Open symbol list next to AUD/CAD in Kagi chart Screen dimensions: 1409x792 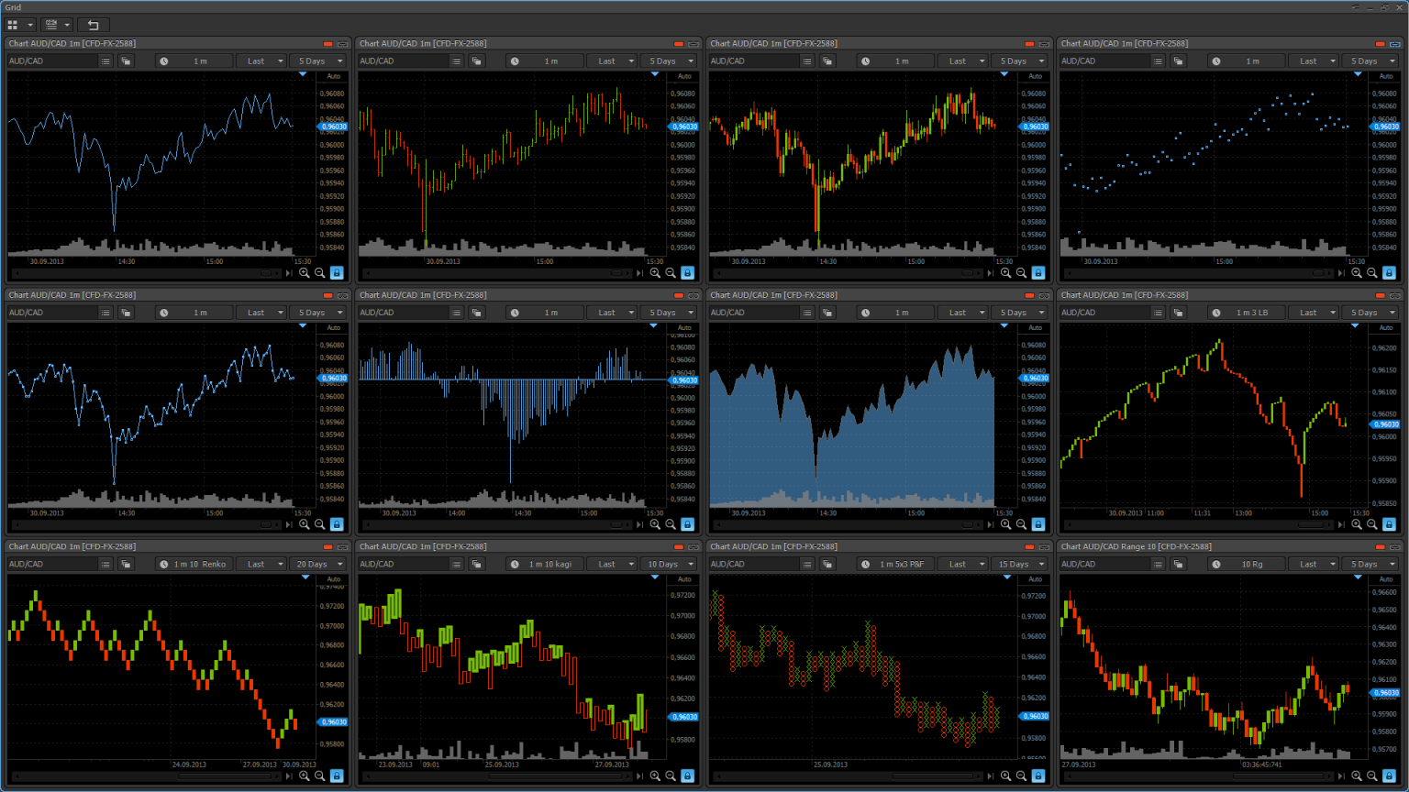pyautogui.click(x=457, y=564)
